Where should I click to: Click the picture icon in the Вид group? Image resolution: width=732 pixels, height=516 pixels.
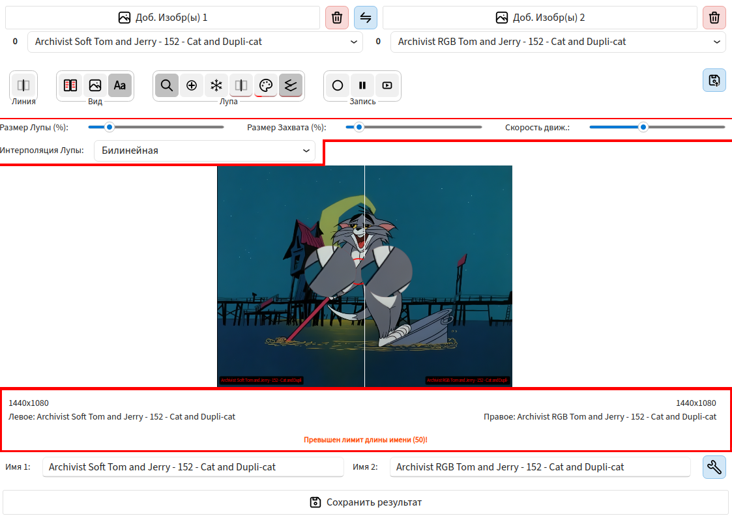pos(95,85)
